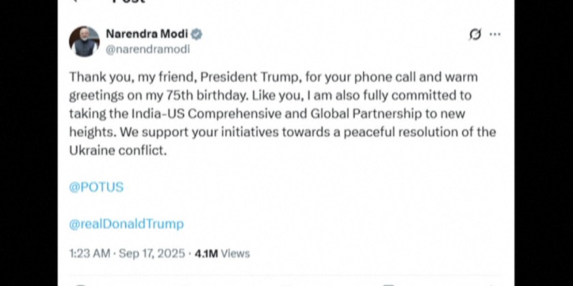
Task: Open the three-dot More options menu
Action: (495, 34)
